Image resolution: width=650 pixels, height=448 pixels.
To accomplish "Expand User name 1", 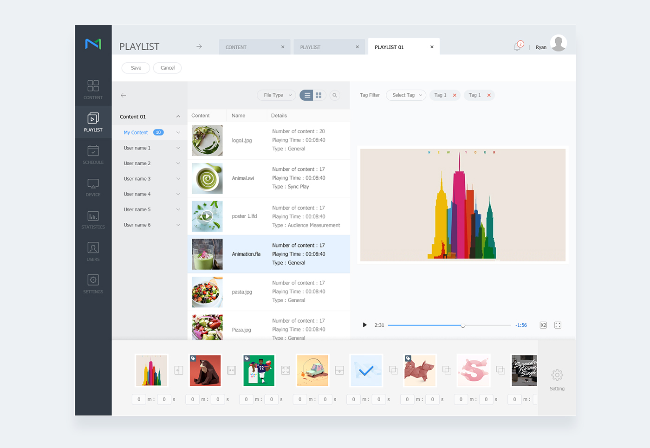I will [178, 148].
